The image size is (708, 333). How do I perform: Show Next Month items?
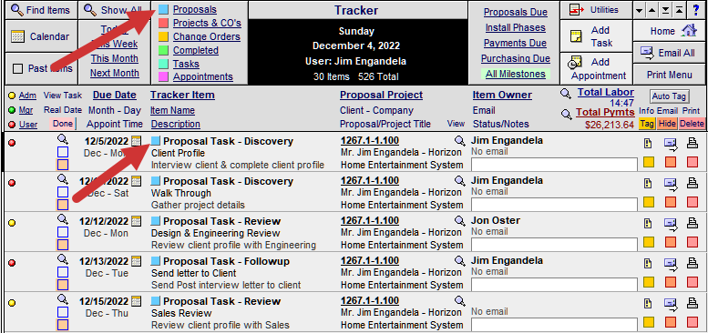tap(115, 73)
